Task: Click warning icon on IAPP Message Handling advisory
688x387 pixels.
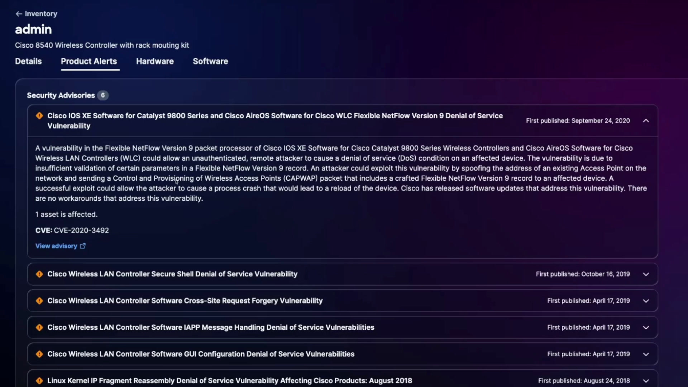Action: pyautogui.click(x=39, y=328)
